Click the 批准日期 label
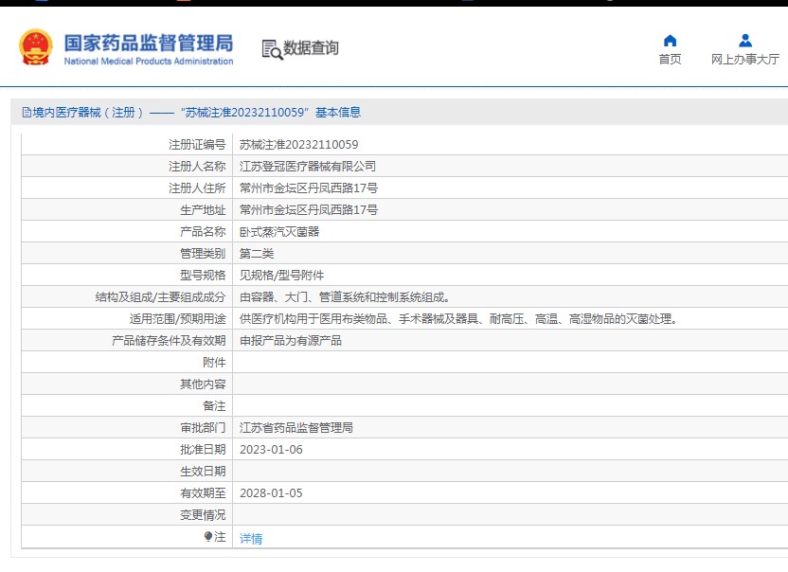This screenshot has width=788, height=572. [x=203, y=449]
